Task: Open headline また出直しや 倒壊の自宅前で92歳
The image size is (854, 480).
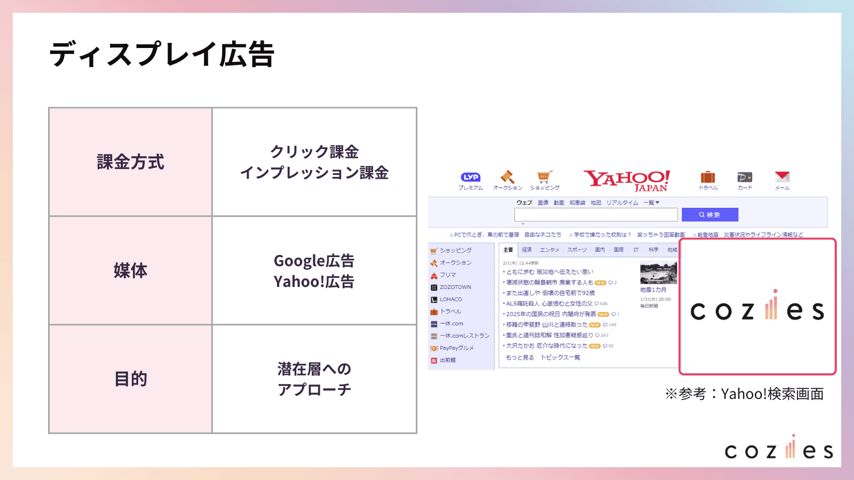Action: click(550, 293)
